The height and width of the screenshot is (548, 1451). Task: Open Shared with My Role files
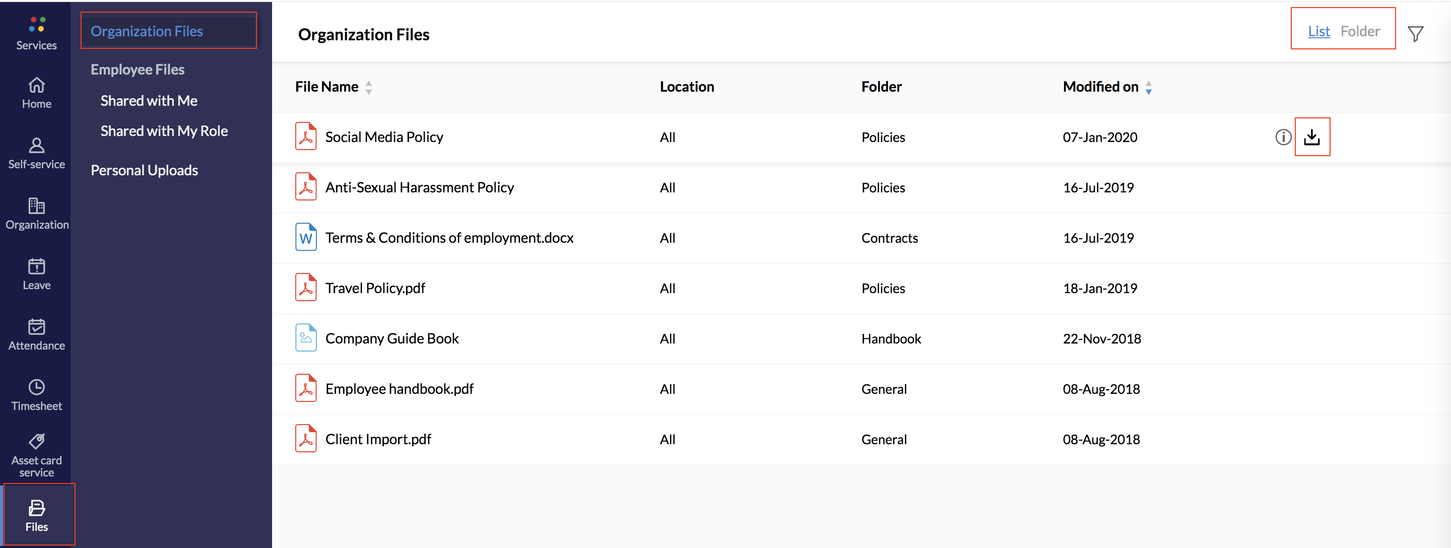(164, 131)
